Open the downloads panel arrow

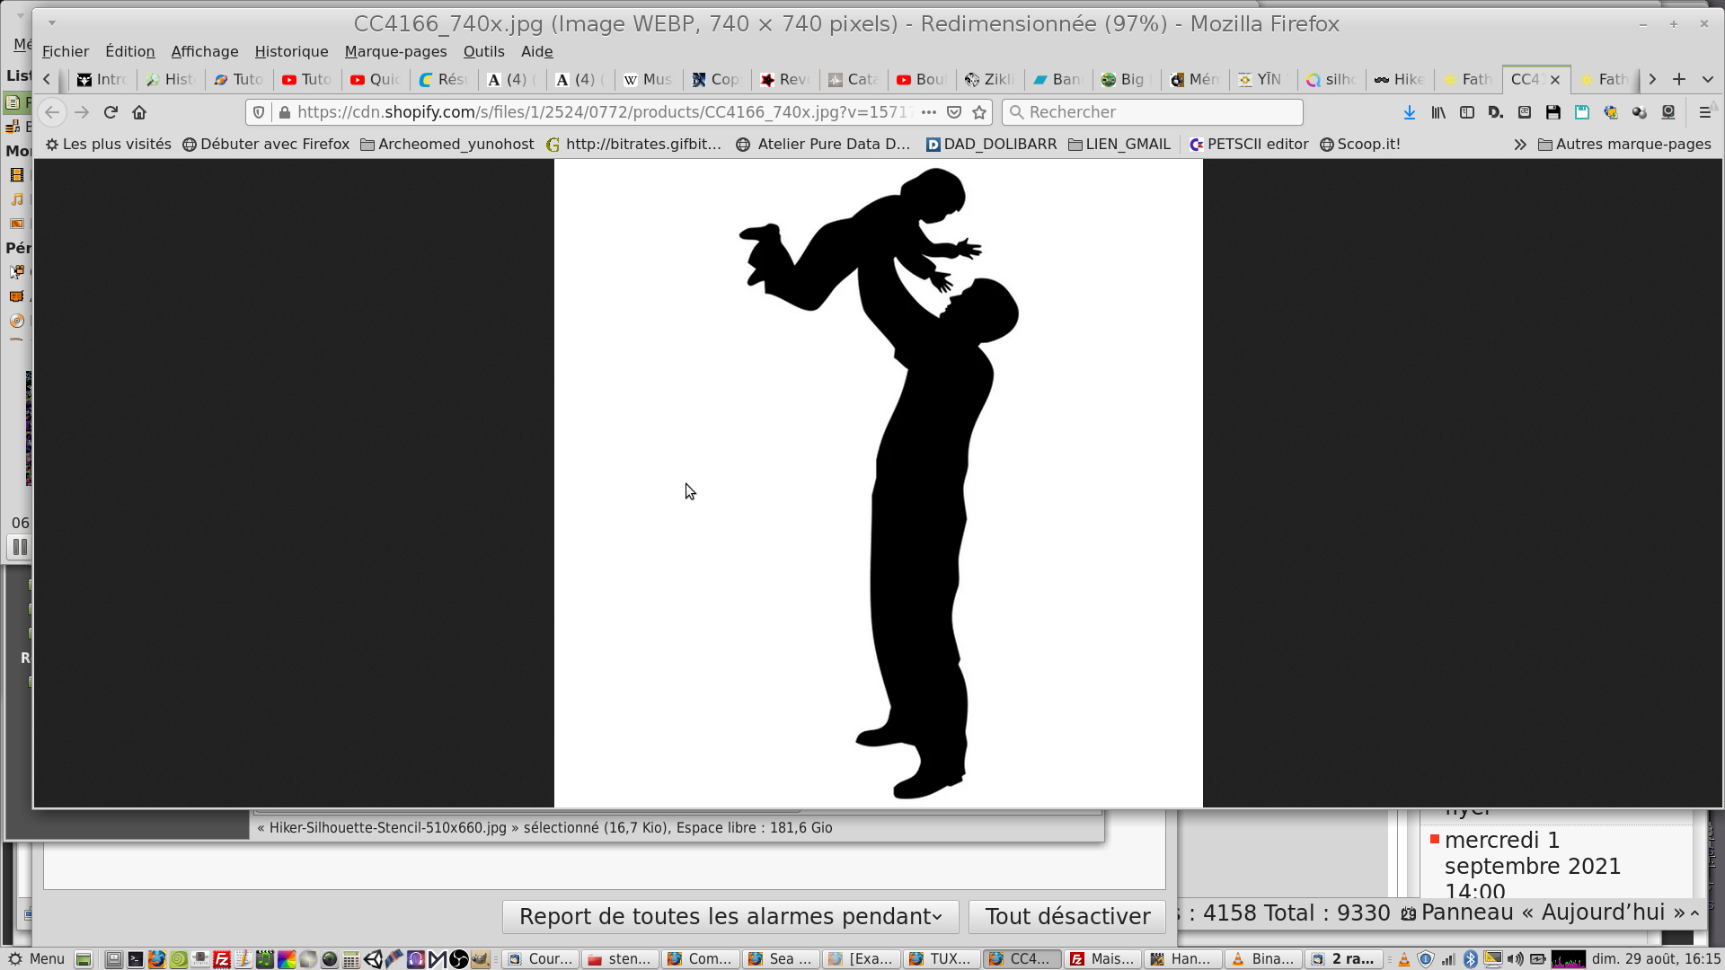coord(1410,112)
